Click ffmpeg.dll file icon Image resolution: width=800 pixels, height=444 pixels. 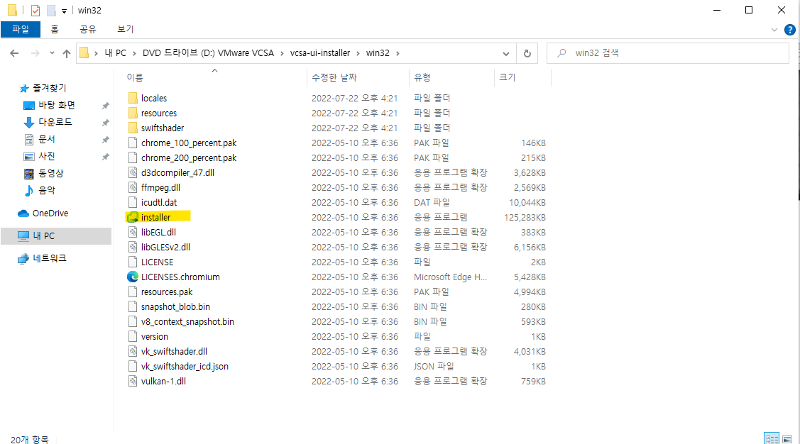133,187
